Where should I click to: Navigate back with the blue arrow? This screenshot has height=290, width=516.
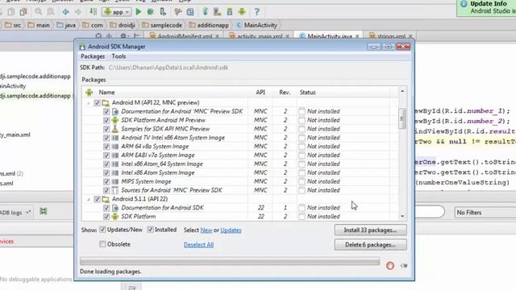[x=66, y=12]
